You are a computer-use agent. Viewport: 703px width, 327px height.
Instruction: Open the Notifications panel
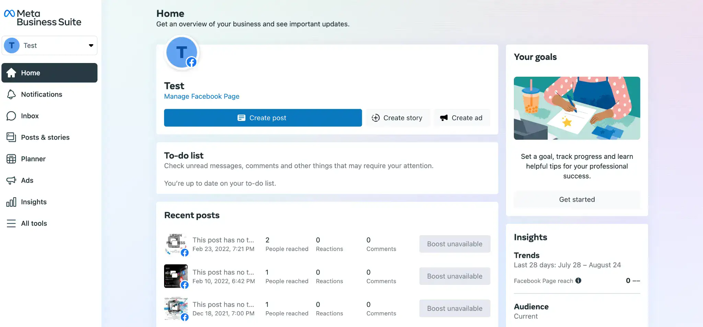pos(41,94)
